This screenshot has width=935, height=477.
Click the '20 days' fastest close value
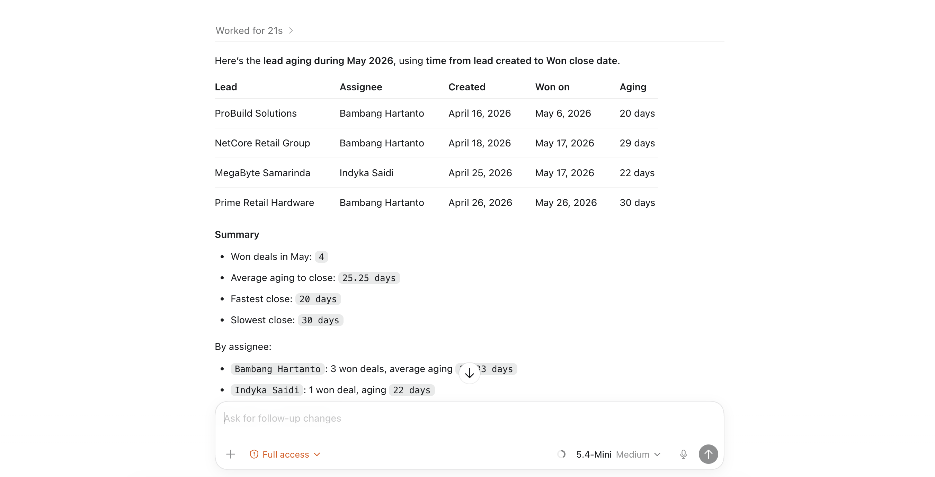318,299
